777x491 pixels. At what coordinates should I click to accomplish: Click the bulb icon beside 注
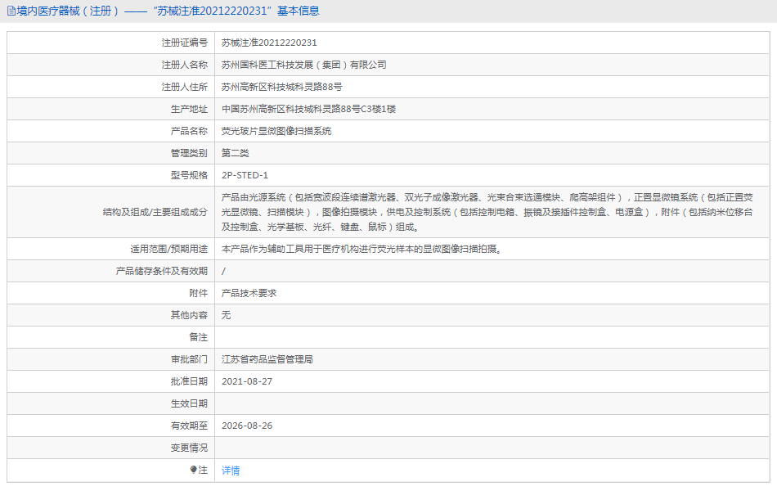[x=193, y=470]
